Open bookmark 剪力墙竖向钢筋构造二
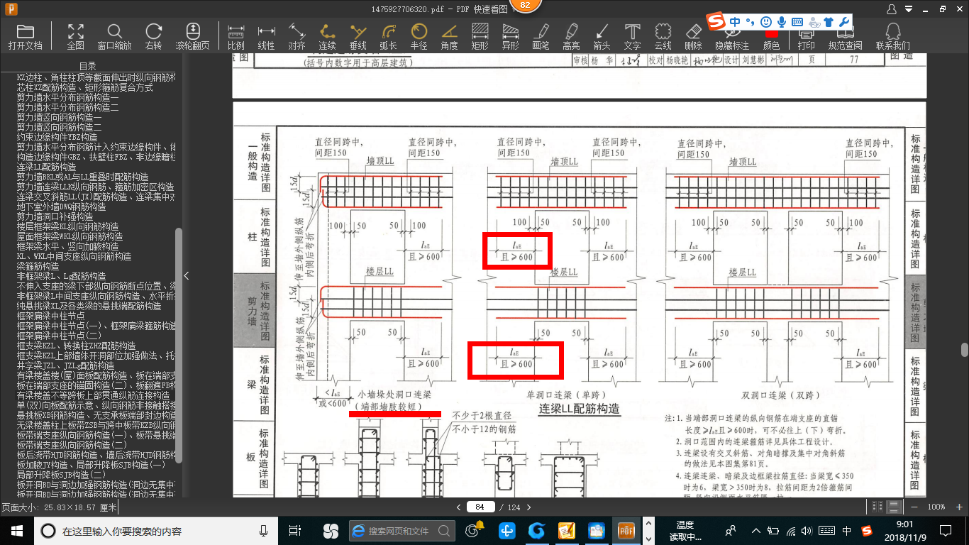Image resolution: width=969 pixels, height=545 pixels. click(59, 126)
